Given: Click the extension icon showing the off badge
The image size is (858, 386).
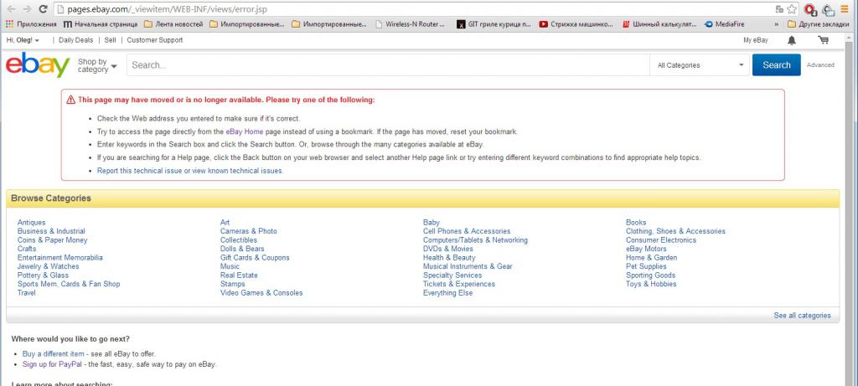Looking at the screenshot, I should 829,10.
